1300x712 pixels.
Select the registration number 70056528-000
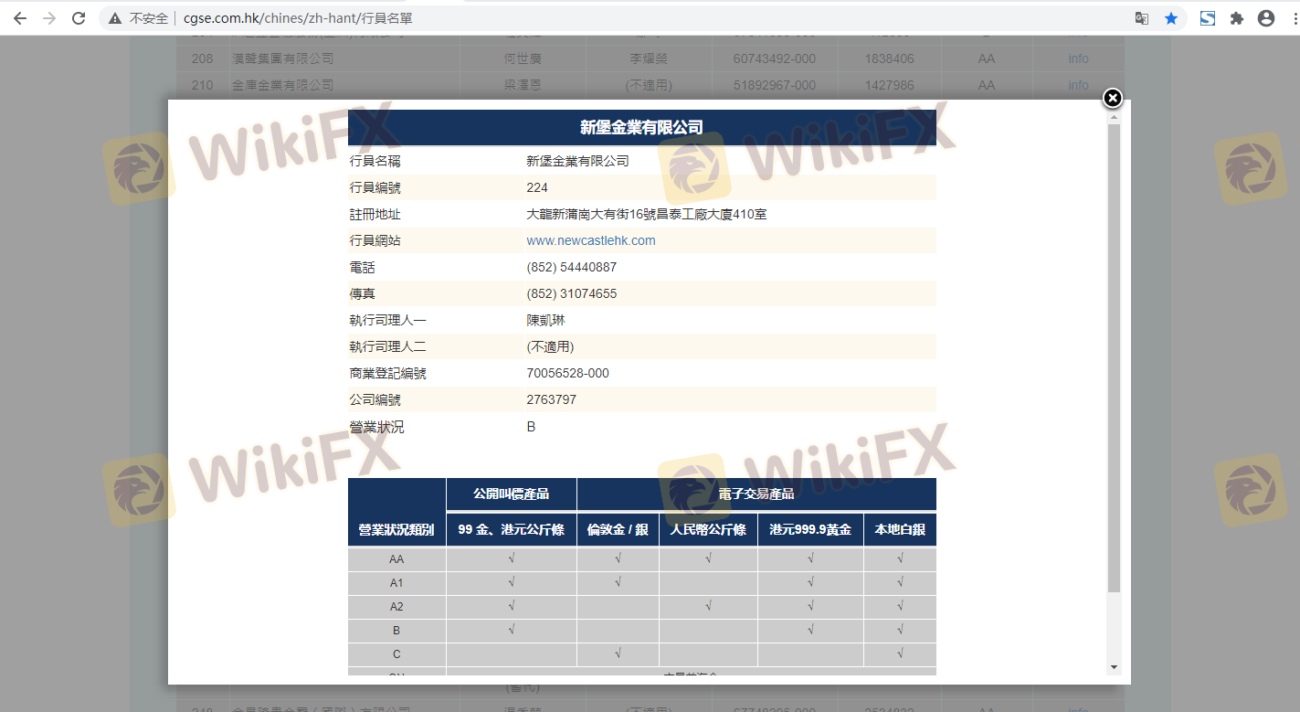pyautogui.click(x=567, y=373)
